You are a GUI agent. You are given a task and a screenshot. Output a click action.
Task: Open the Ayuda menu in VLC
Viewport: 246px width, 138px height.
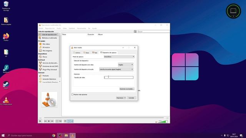coord(94,28)
